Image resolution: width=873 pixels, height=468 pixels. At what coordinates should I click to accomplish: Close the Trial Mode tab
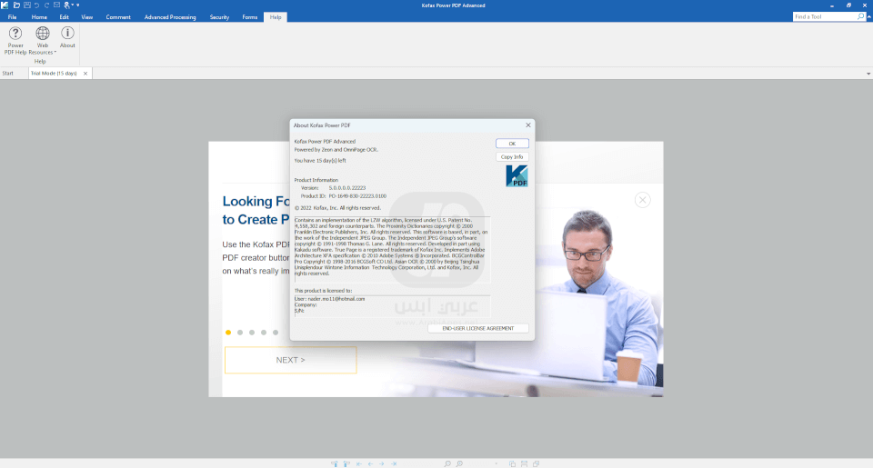85,74
